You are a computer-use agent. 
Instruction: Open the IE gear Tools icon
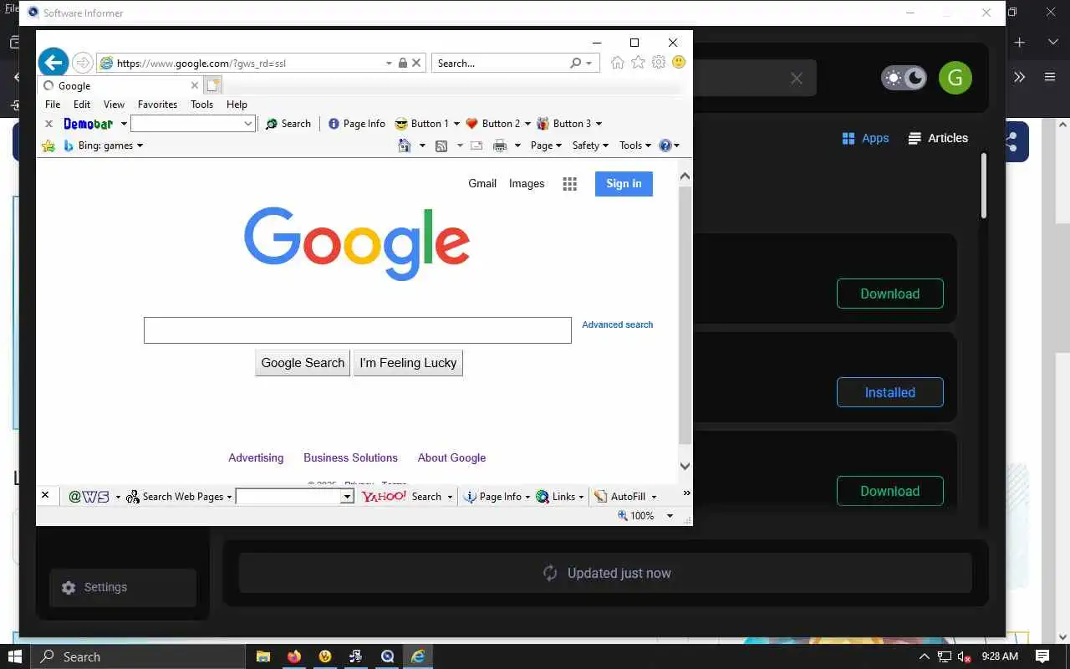(x=659, y=63)
